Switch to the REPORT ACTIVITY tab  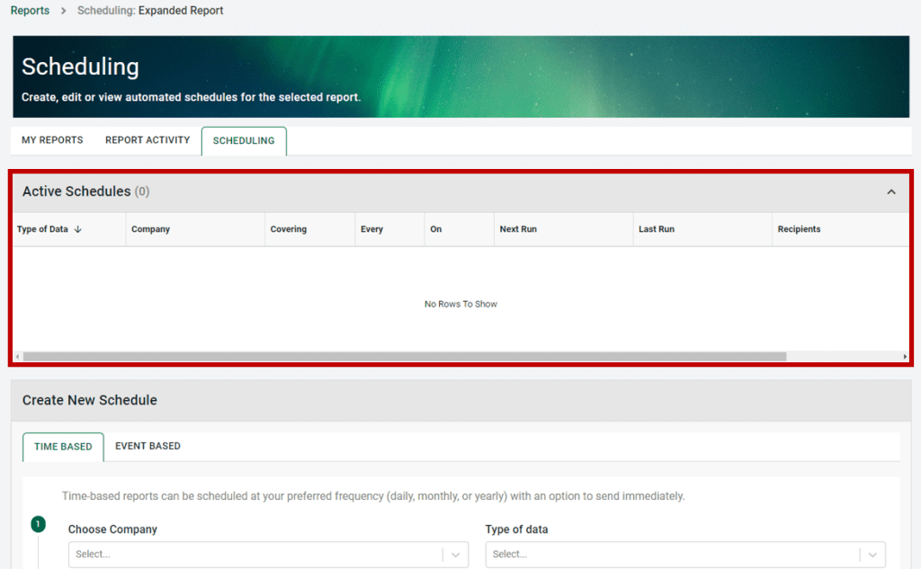(147, 140)
